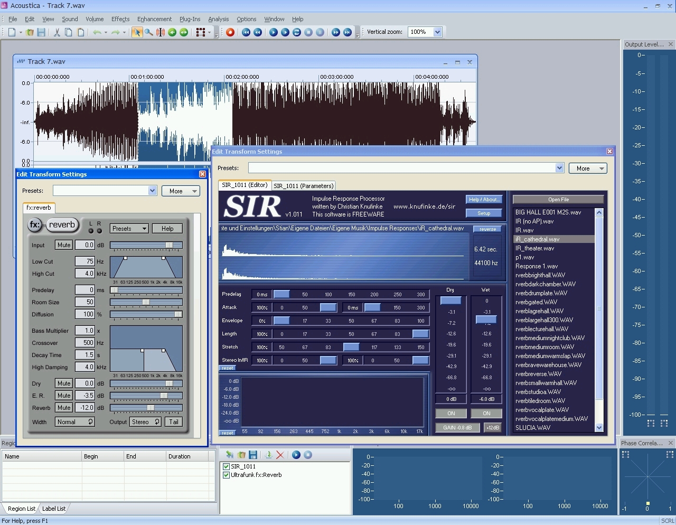Screen dimensions: 676x525
Task: Open the Width Normal selector
Action: tap(74, 422)
